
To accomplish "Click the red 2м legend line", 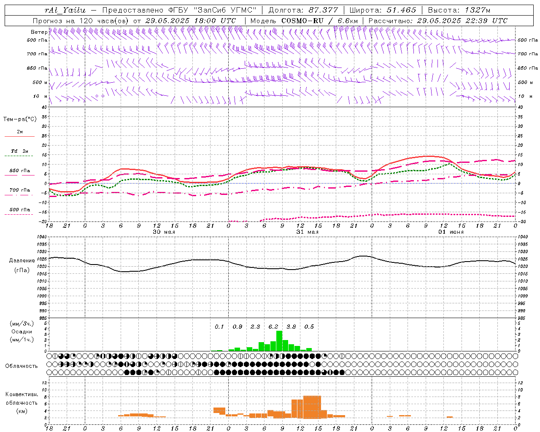I will (19, 137).
